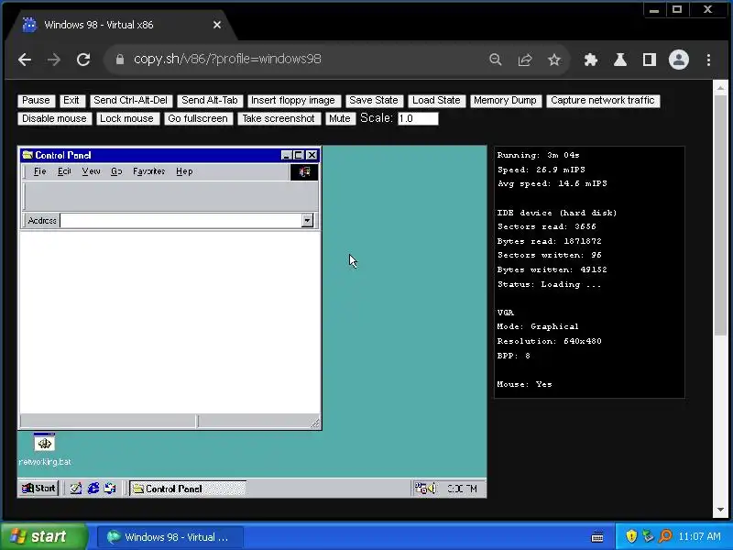Click Memory Dump button
The width and height of the screenshot is (733, 550).
(x=505, y=101)
